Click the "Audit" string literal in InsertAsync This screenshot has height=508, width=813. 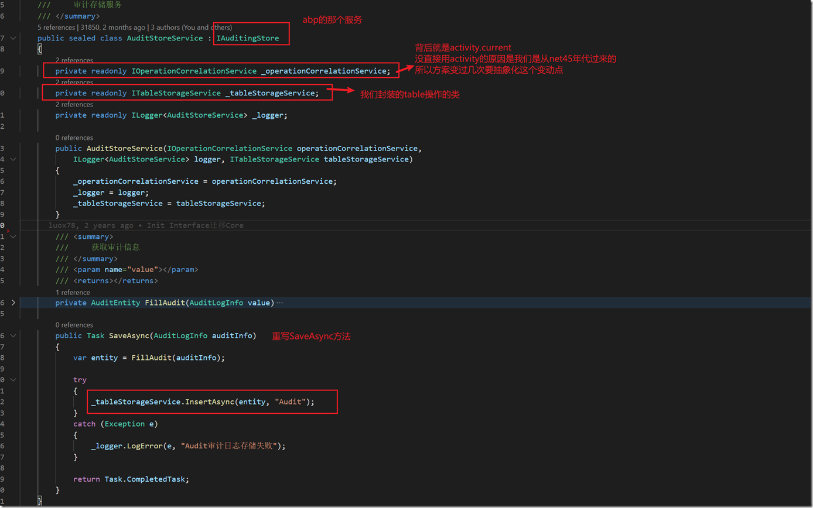click(291, 402)
